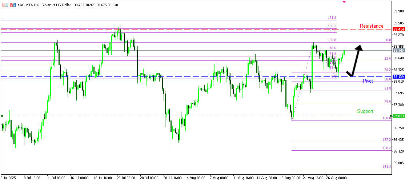The height and width of the screenshot is (182, 409).
Task: Click the trade panel icon before XAGUSD
Action: click(x=13, y=5)
